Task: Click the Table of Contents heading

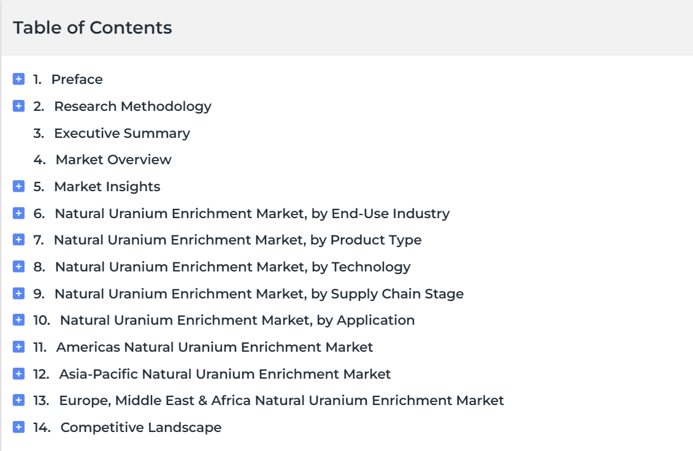Action: click(x=93, y=28)
